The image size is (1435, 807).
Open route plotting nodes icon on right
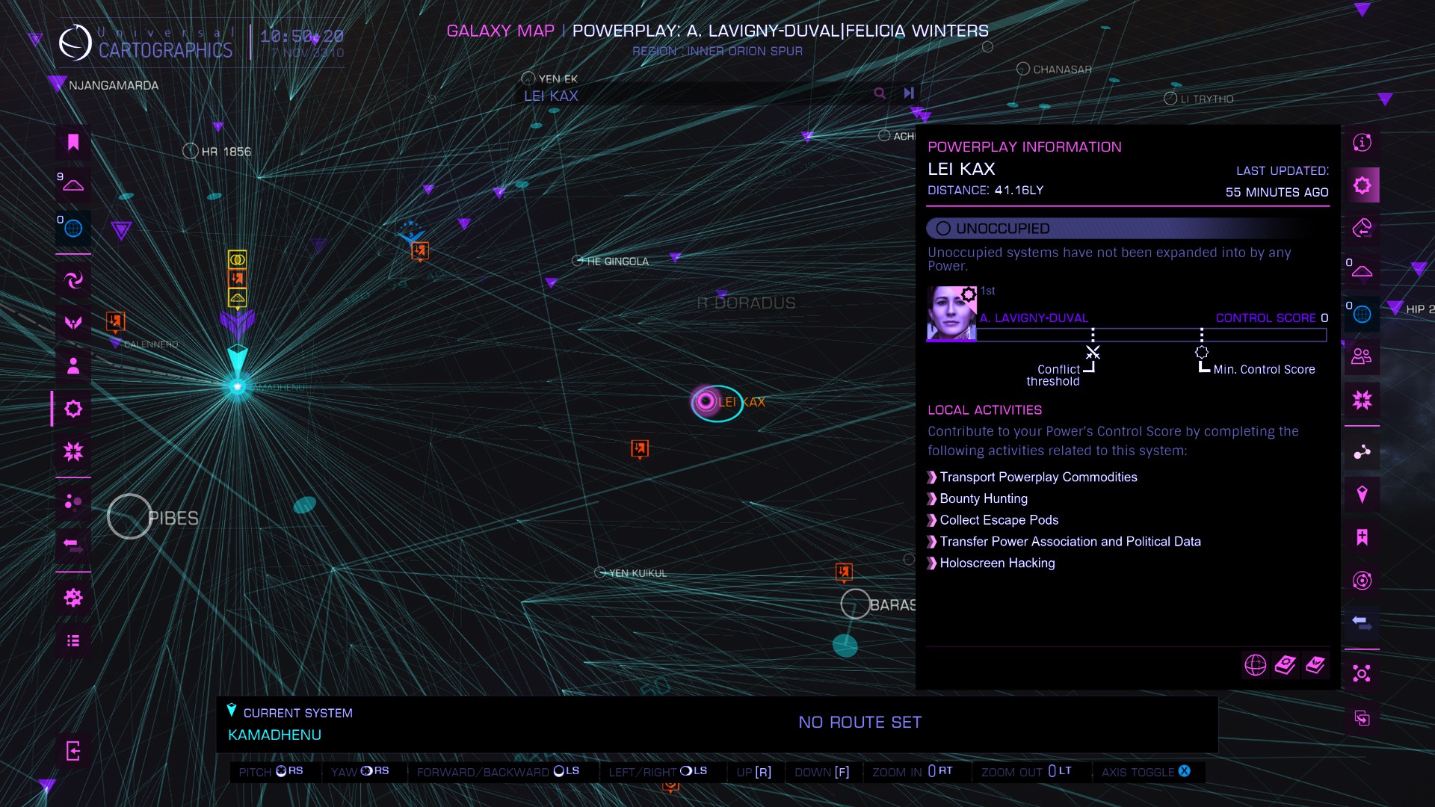pyautogui.click(x=1362, y=451)
